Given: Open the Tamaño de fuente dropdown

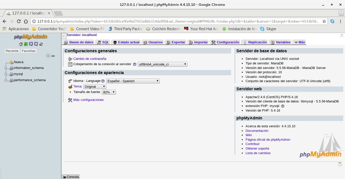Looking at the screenshot, I should [x=109, y=92].
